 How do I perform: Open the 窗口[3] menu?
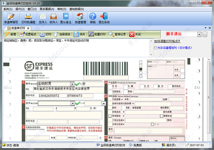coord(32,9)
